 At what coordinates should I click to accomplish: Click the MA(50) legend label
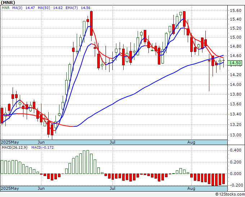coord(44,8)
